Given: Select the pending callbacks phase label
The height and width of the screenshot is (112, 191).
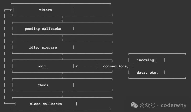Looking at the screenshot, I should tap(43, 29).
